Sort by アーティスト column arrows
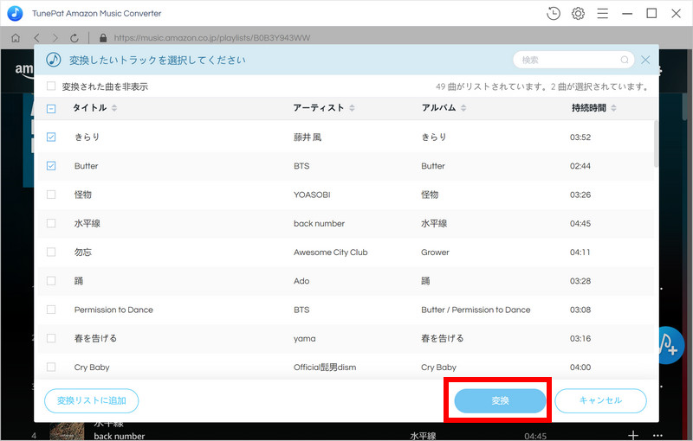Image resolution: width=693 pixels, height=441 pixels. 352,108
